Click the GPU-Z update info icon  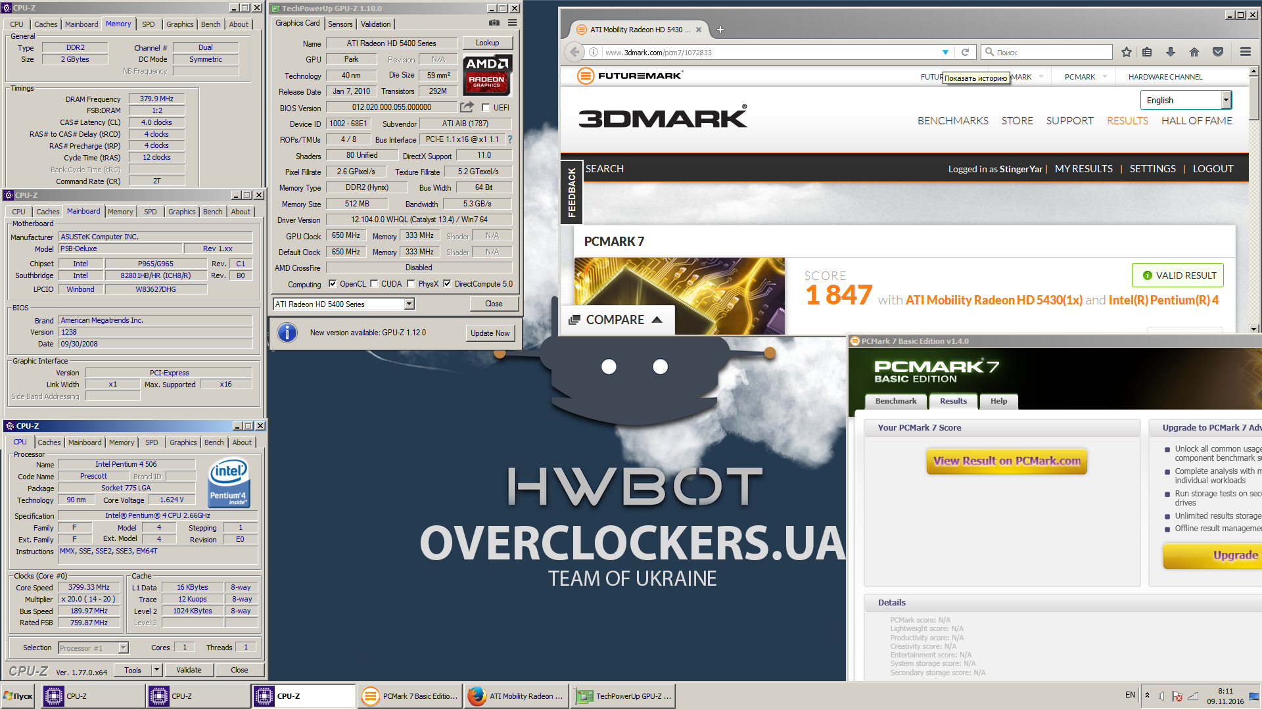pos(287,333)
